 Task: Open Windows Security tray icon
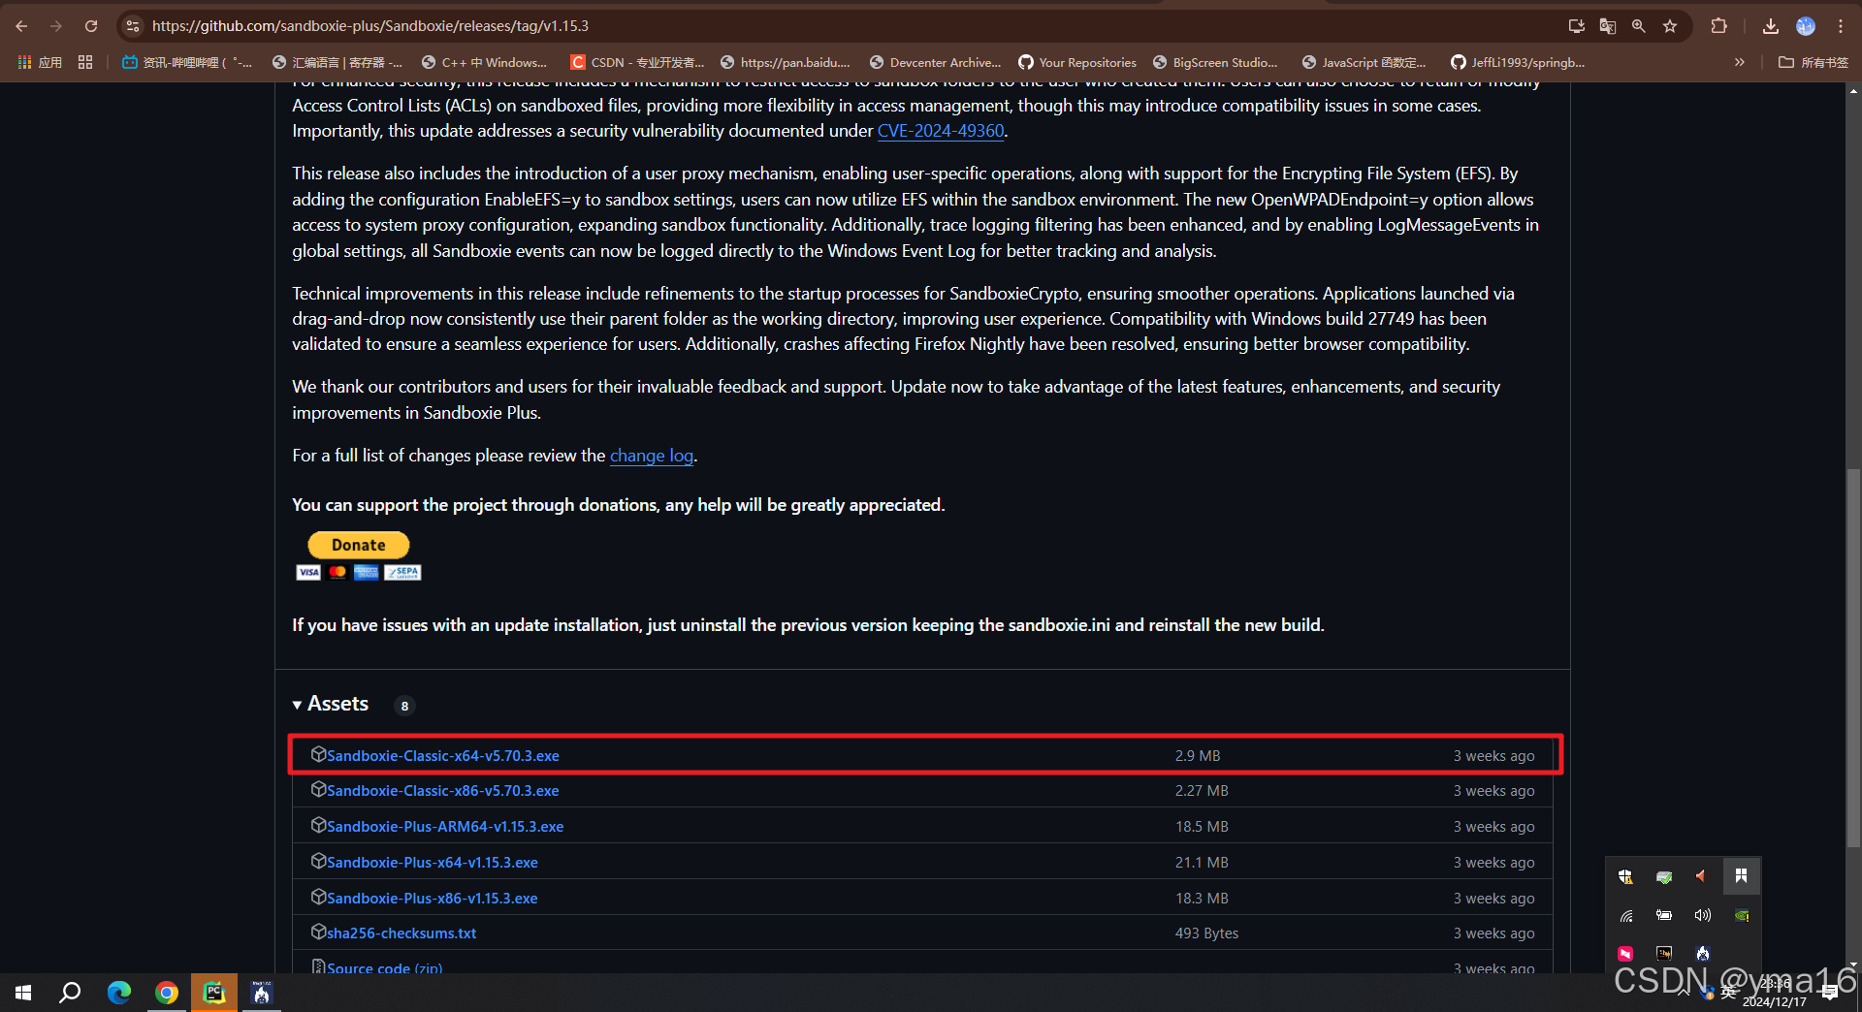(1625, 876)
